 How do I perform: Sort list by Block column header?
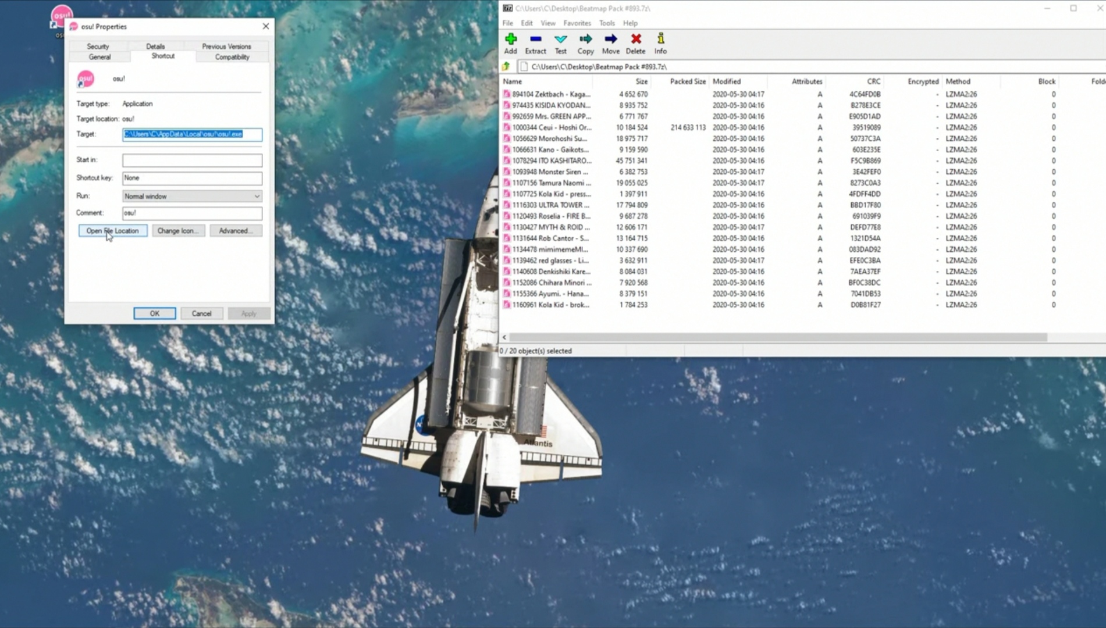point(1029,81)
